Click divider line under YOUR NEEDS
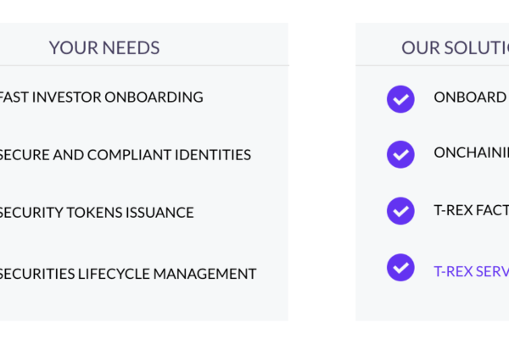This screenshot has width=509, height=339. coord(144,65)
